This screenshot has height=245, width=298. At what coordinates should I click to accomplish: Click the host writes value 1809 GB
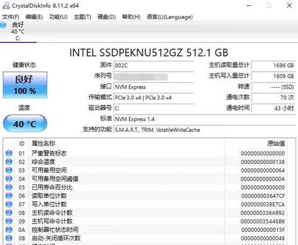[x=274, y=76]
